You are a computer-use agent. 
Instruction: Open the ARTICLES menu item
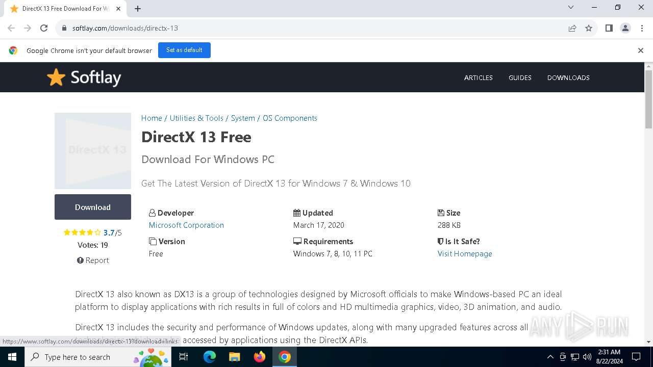click(x=478, y=77)
